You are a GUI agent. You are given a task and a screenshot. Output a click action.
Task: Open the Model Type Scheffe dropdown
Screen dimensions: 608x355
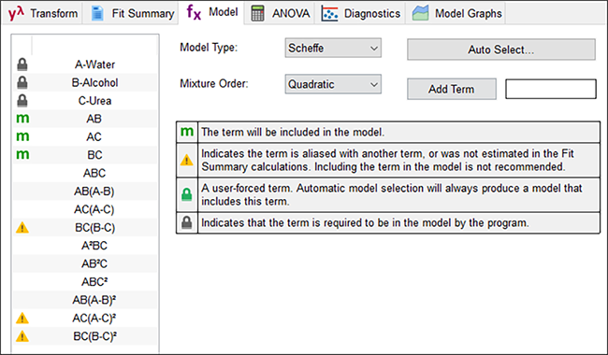(333, 48)
